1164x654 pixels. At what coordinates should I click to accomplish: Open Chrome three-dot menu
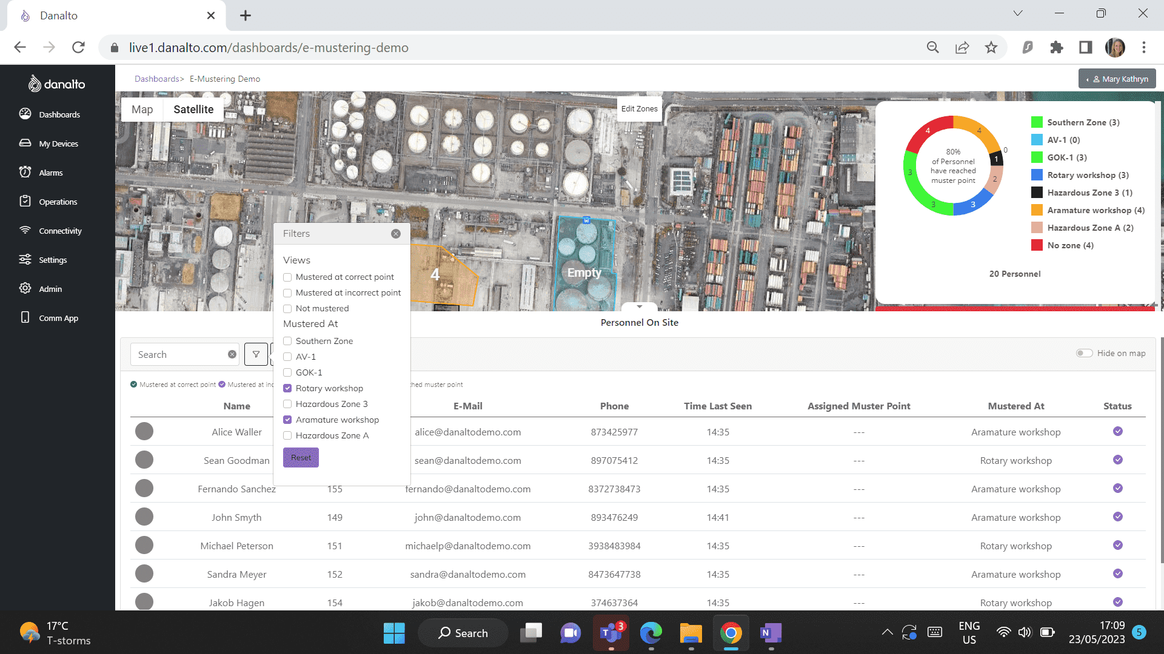click(x=1144, y=47)
